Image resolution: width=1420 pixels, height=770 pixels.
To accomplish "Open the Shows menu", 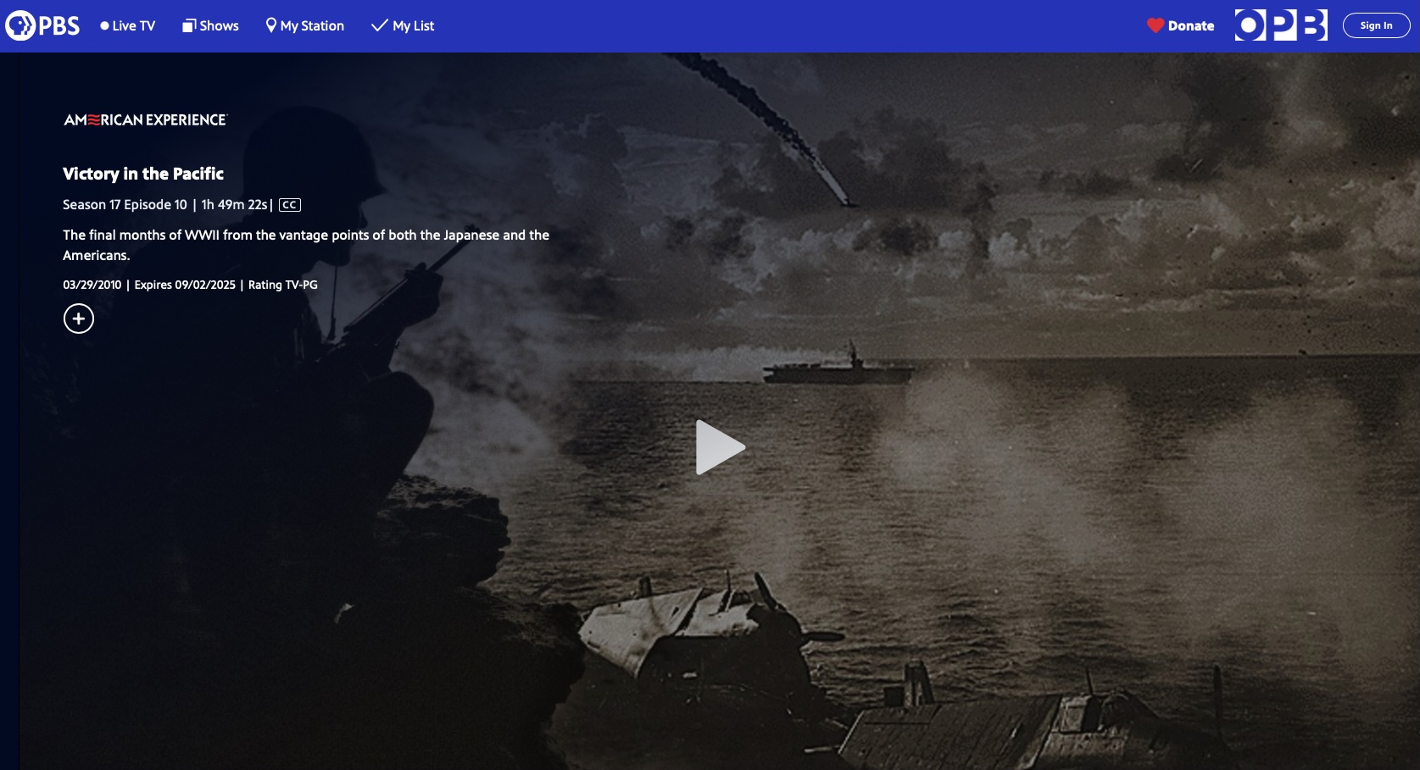I will (x=210, y=26).
